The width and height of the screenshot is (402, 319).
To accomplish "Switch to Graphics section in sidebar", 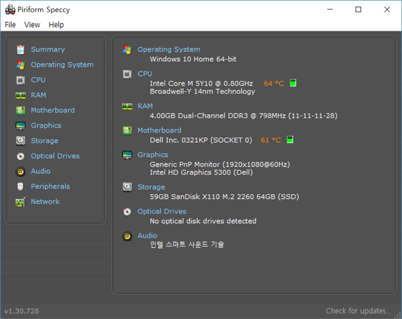I will [46, 125].
